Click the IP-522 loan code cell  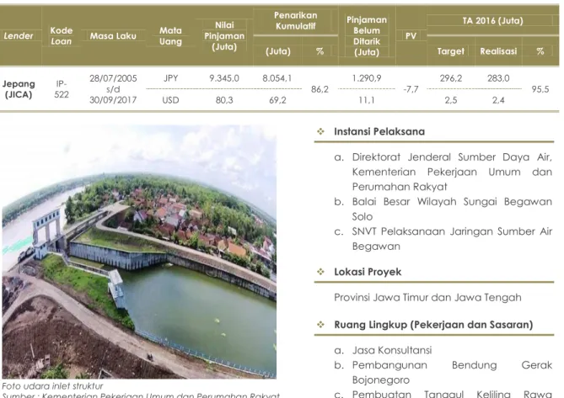[x=62, y=89]
